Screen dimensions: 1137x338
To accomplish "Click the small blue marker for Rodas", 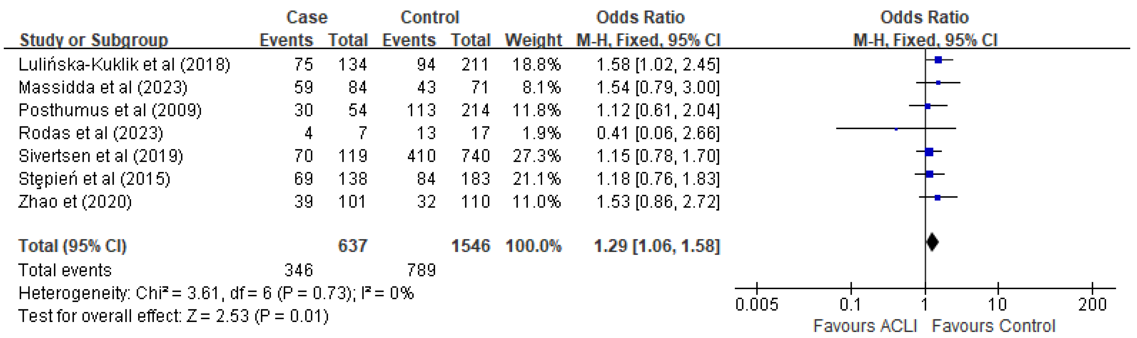I will click(x=896, y=129).
